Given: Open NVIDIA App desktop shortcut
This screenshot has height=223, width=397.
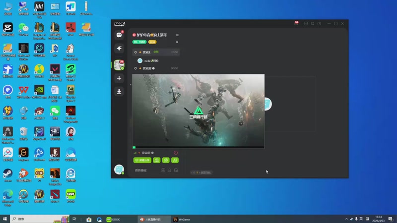Looking at the screenshot, I should pyautogui.click(x=39, y=92).
